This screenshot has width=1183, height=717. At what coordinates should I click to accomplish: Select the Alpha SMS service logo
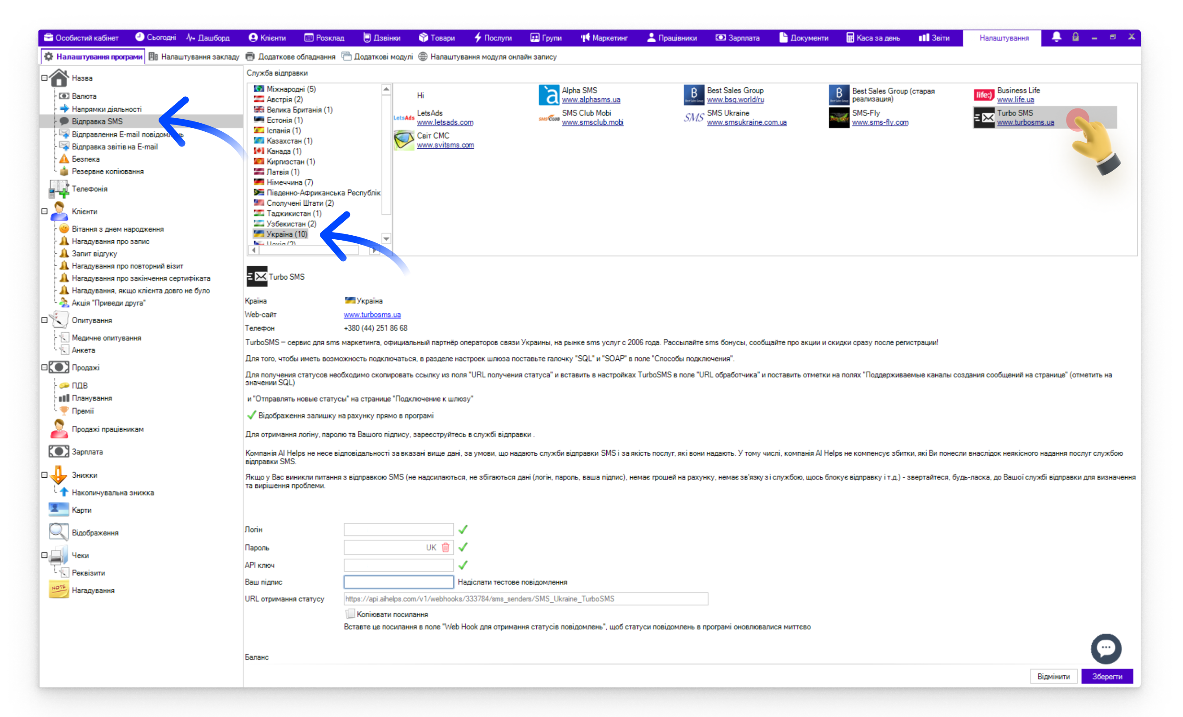(549, 95)
